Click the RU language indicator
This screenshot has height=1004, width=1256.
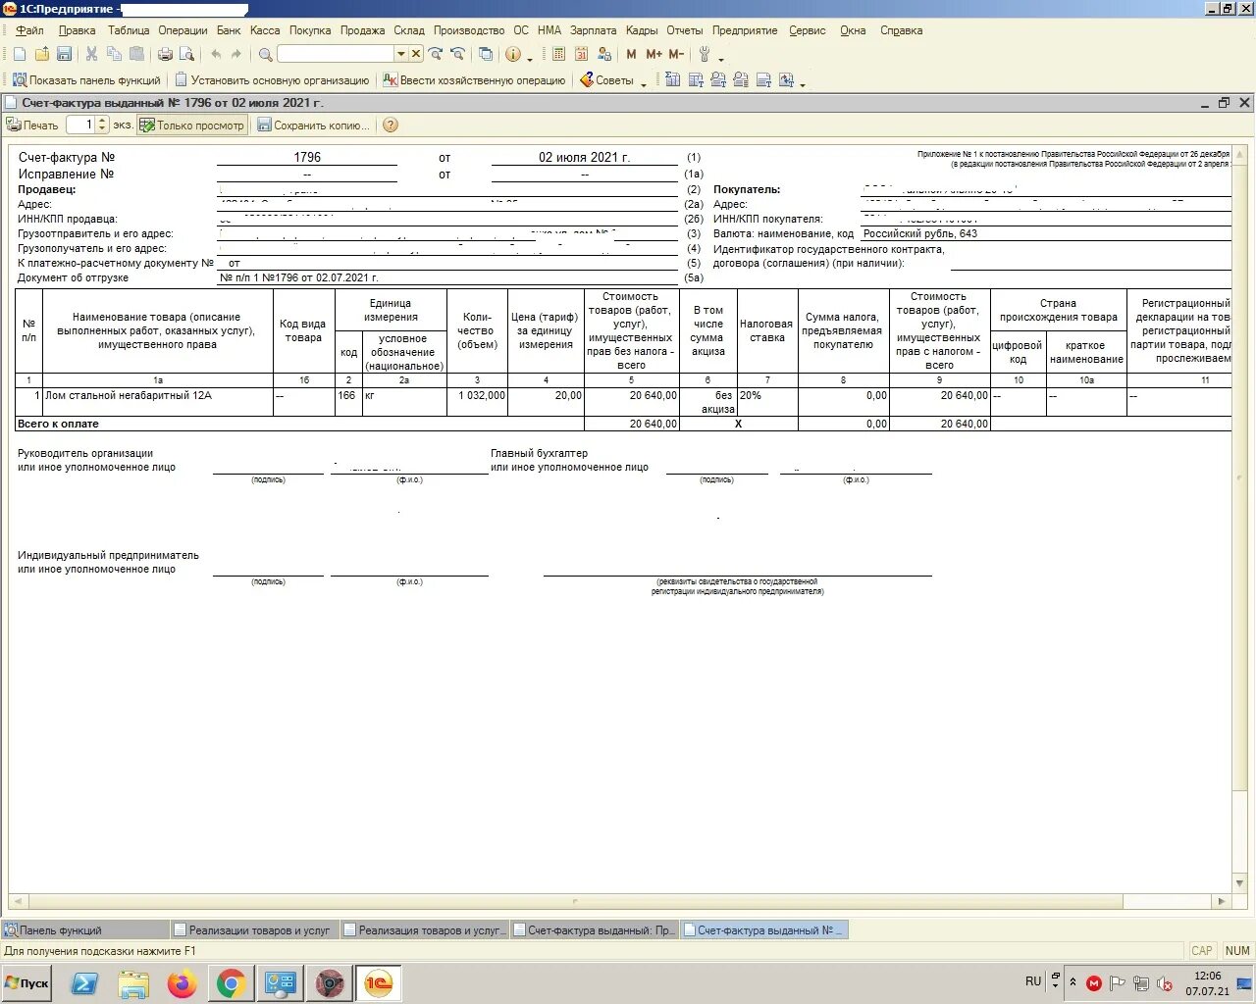(x=1033, y=981)
